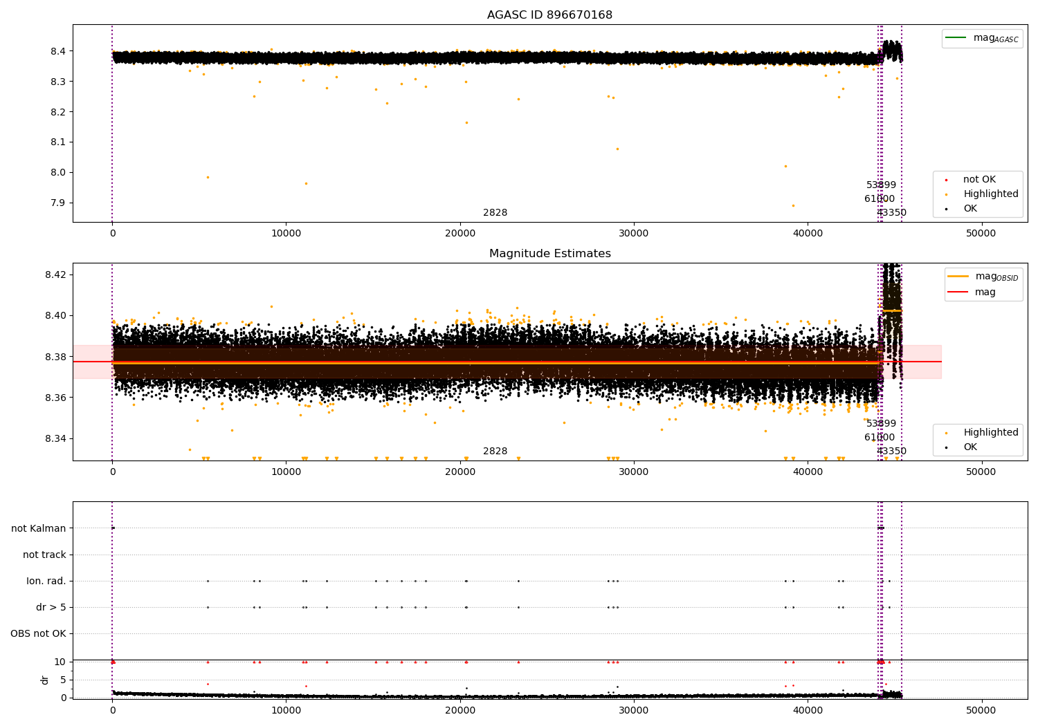Click x-tick "50000" under the bottom plot
This screenshot has height=726, width=1038.
pos(981,711)
